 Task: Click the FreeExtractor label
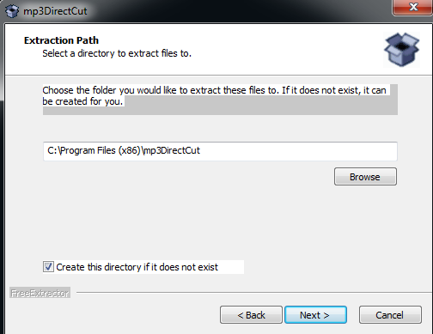coord(40,293)
